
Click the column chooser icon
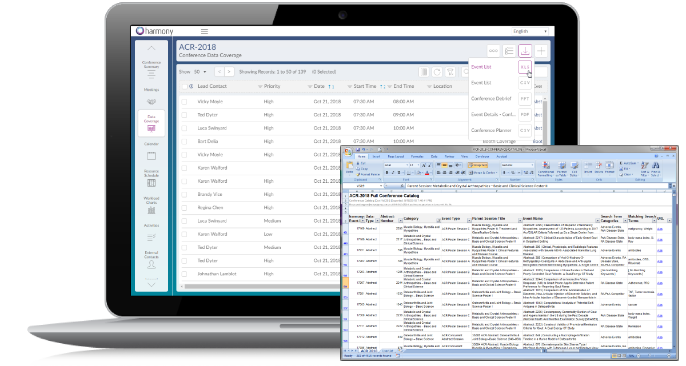[x=424, y=72]
